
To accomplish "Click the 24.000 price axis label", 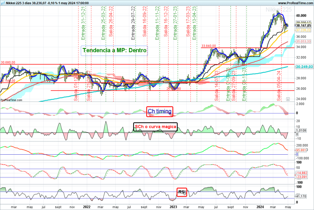I will [x=301, y=99].
